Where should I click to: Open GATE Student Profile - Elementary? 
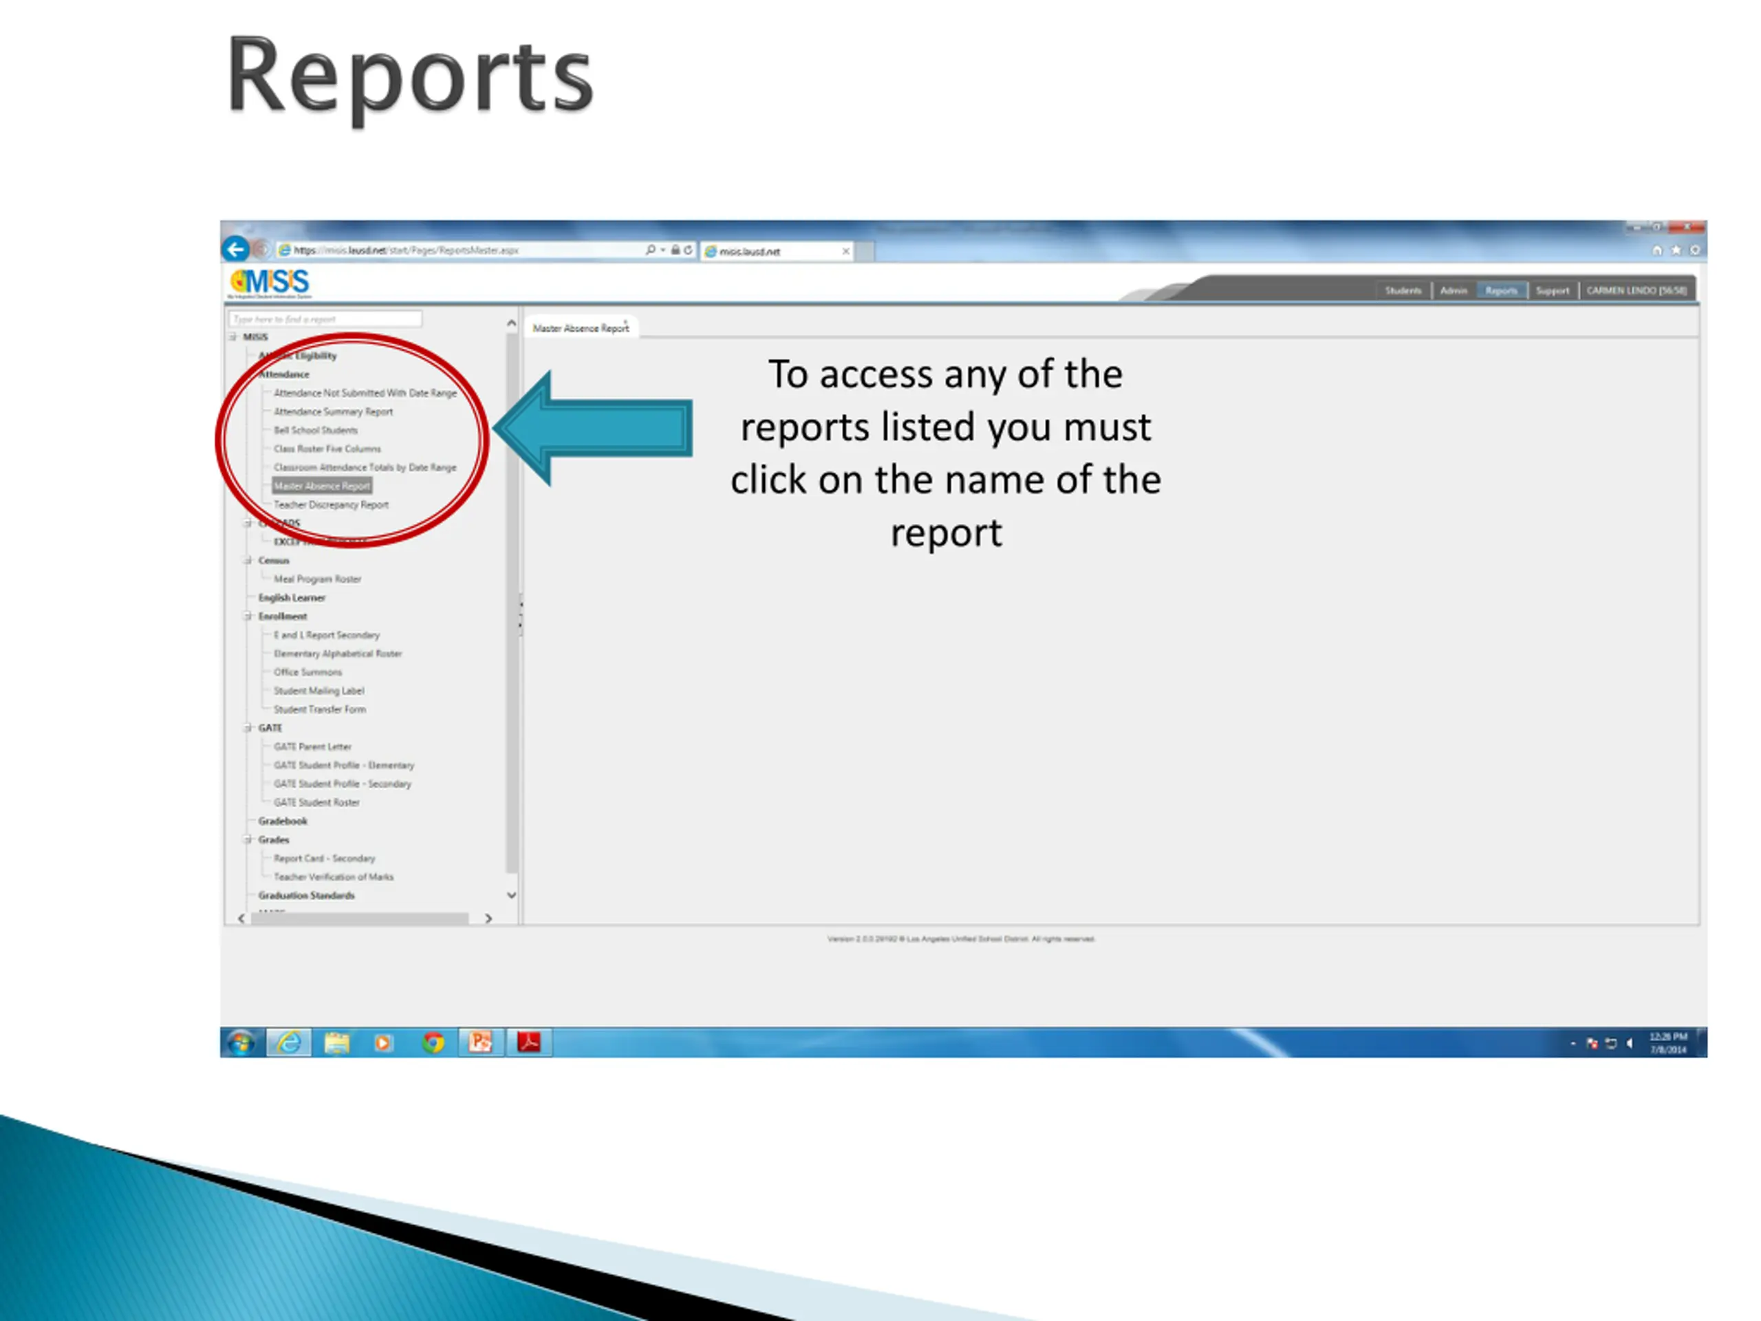pos(344,765)
